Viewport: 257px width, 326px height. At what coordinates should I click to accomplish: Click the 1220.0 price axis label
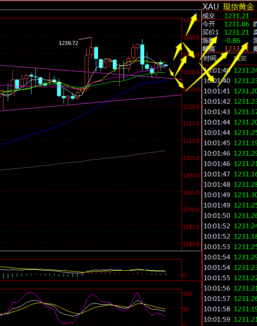point(191,107)
